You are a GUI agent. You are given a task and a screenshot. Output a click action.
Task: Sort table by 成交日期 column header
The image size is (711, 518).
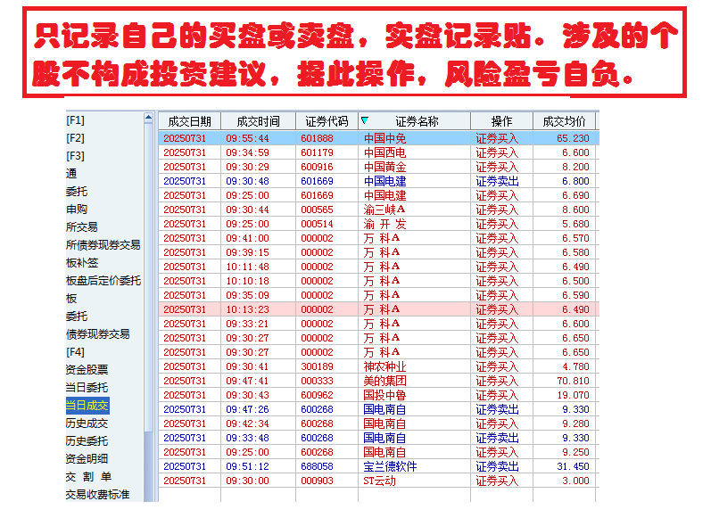pyautogui.click(x=189, y=121)
